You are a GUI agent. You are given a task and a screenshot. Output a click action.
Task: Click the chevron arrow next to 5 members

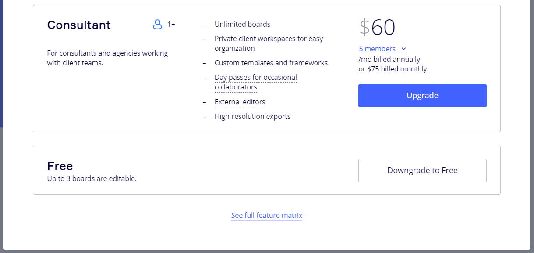point(403,49)
